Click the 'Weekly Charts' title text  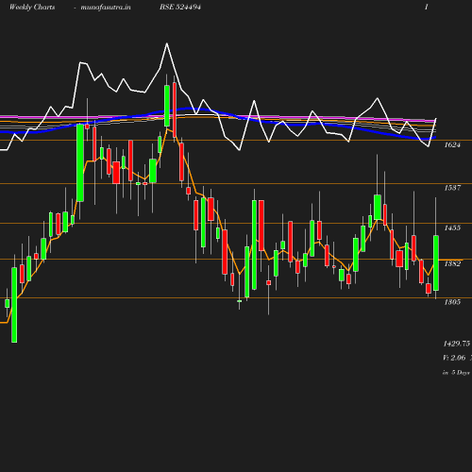tap(32, 8)
